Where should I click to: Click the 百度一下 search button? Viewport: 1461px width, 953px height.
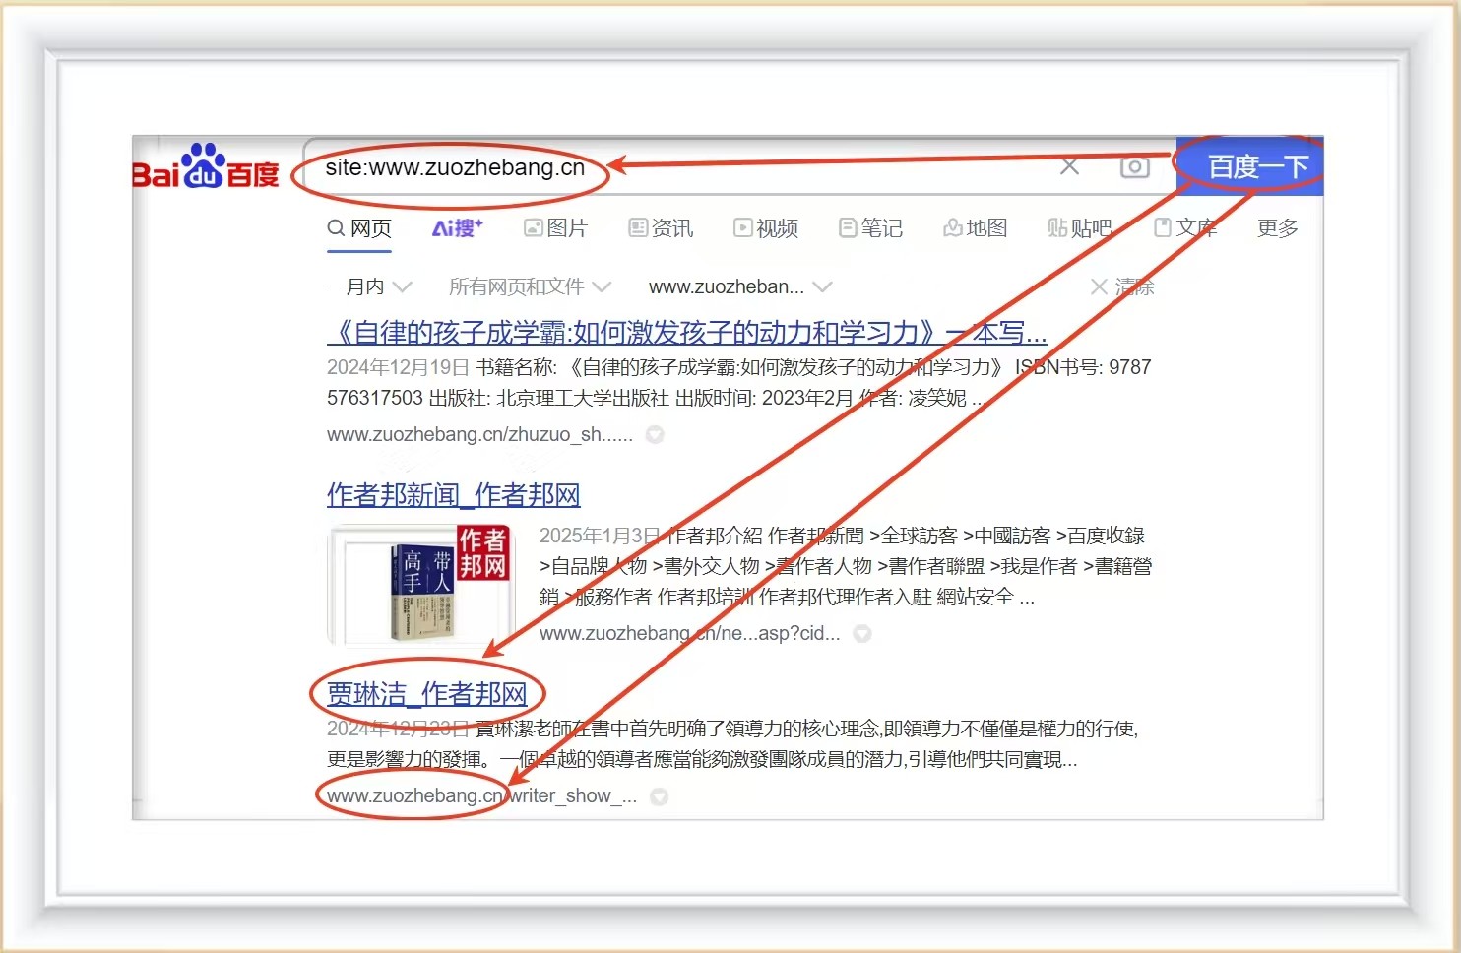[x=1255, y=167]
